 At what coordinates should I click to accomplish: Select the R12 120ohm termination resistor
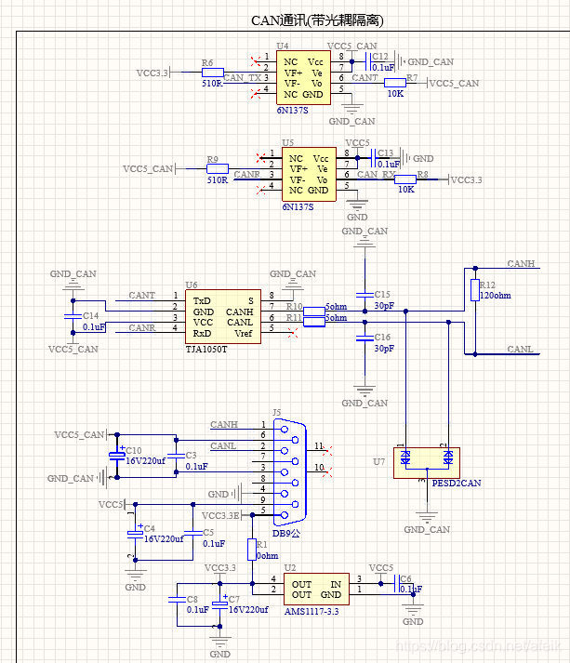[x=475, y=290]
